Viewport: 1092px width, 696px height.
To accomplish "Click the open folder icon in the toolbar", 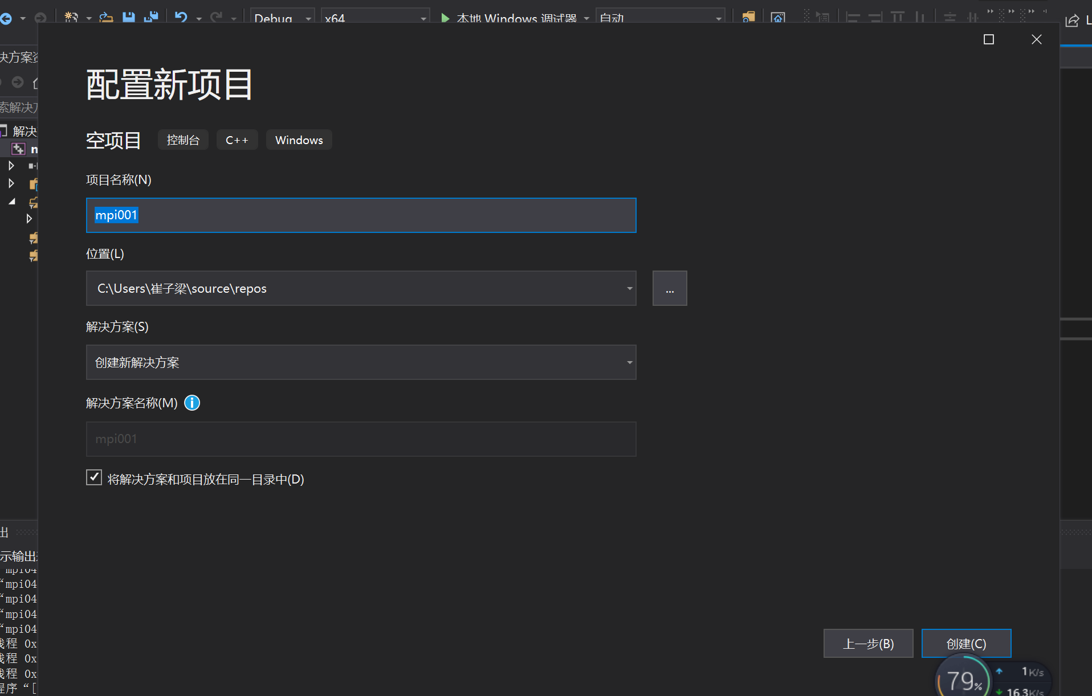I will pos(106,17).
